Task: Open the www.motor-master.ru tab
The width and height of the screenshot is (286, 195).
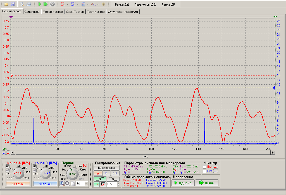Action: (x=123, y=12)
